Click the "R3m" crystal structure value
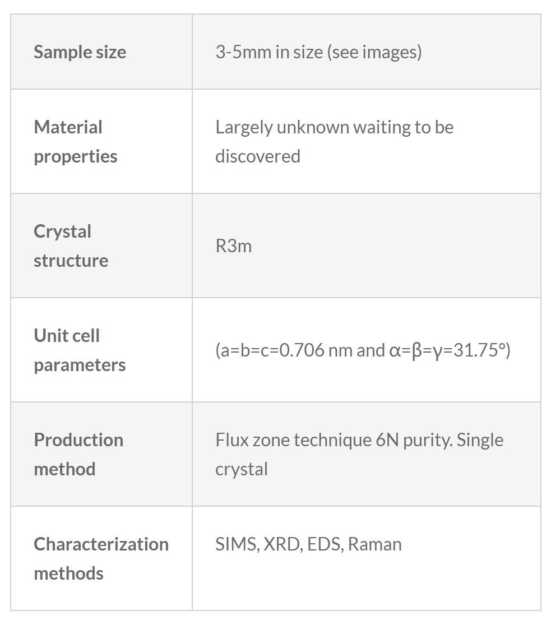The image size is (551, 620). [x=233, y=246]
